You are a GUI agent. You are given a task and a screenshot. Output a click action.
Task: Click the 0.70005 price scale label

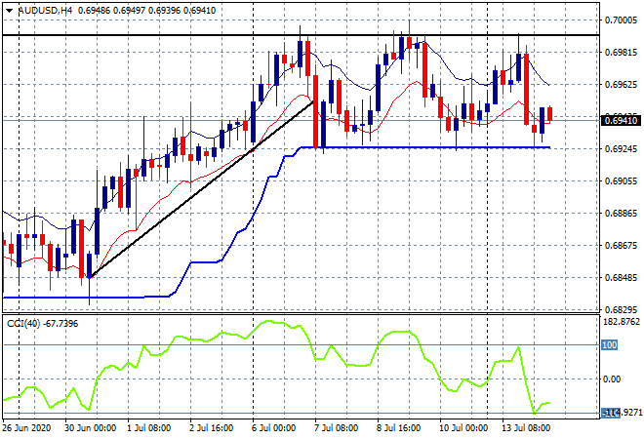point(622,20)
